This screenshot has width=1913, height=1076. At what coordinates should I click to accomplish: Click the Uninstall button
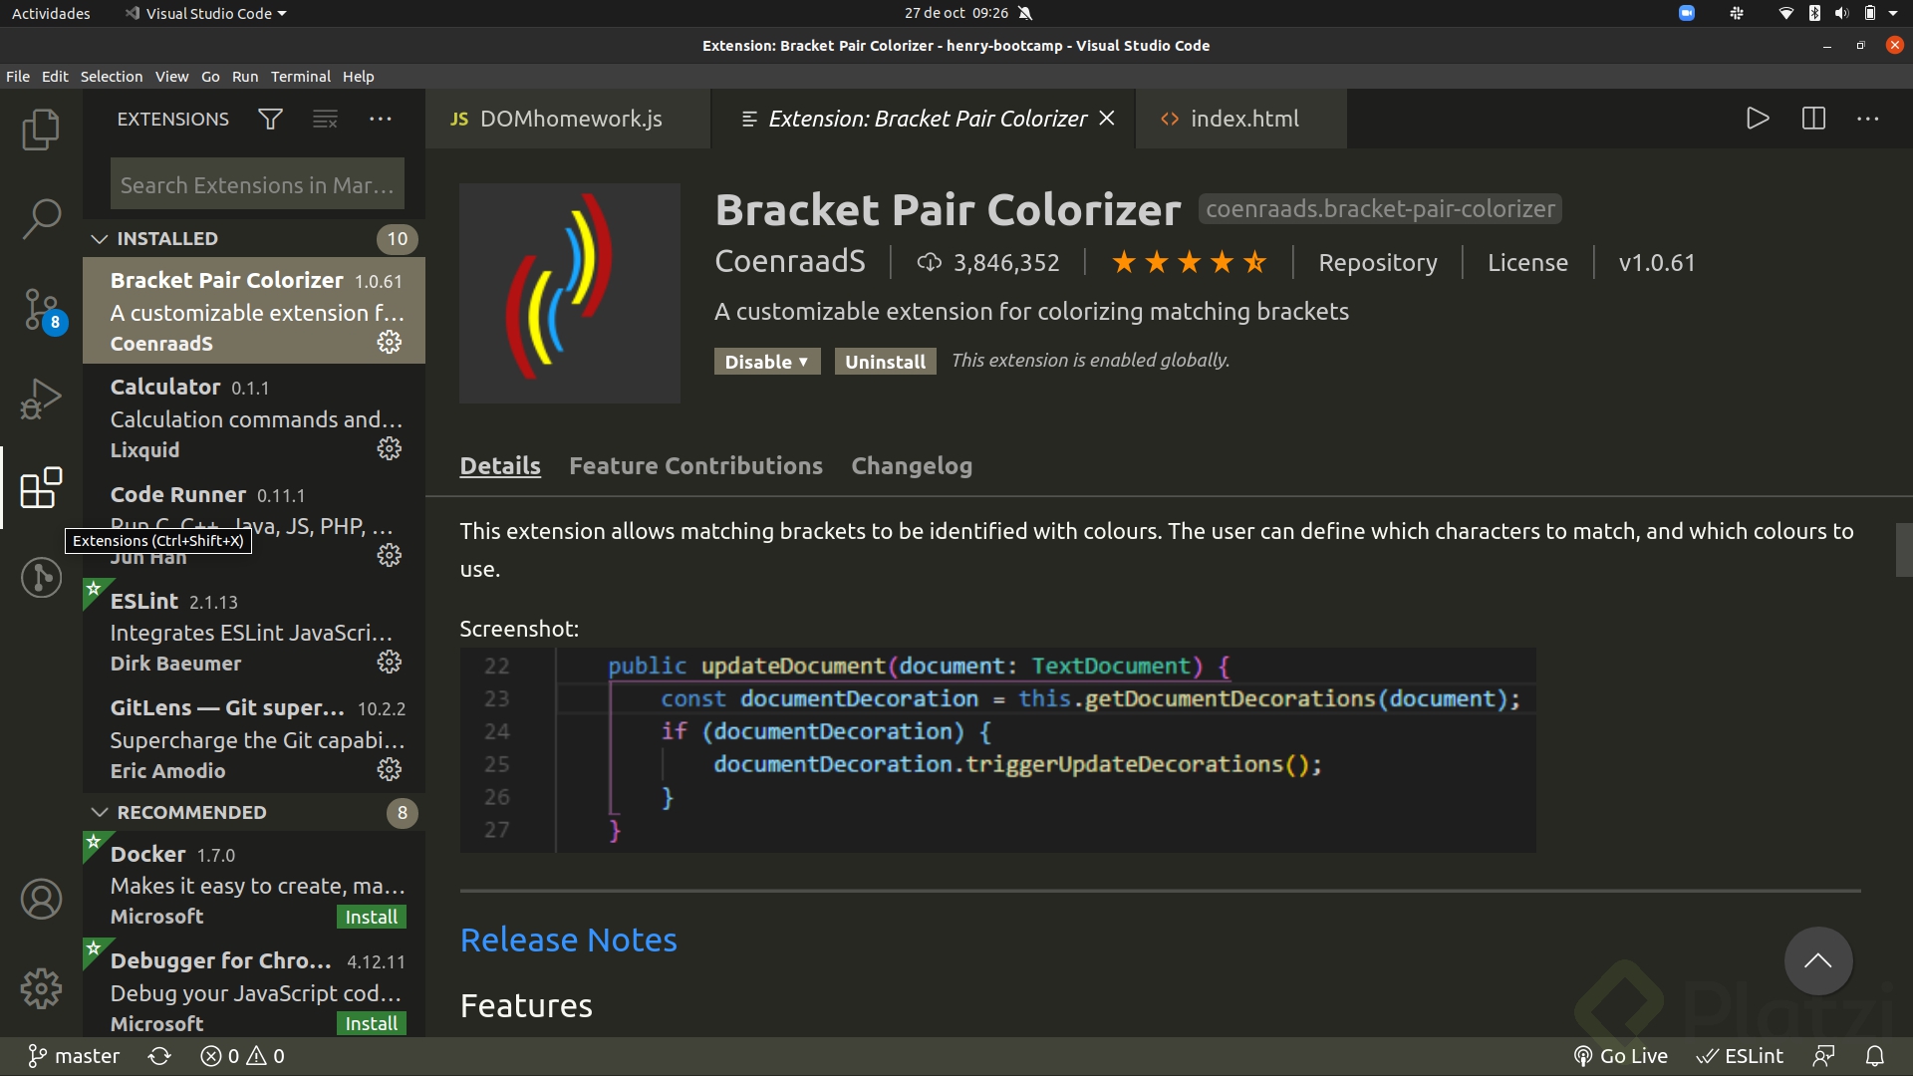885,362
